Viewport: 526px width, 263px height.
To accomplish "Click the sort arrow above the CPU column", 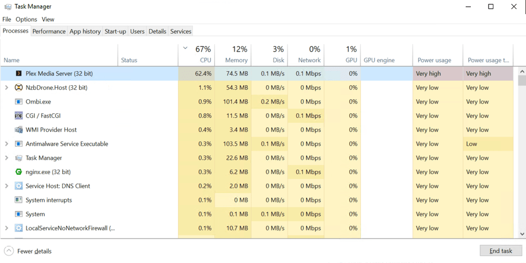I will pos(185,48).
